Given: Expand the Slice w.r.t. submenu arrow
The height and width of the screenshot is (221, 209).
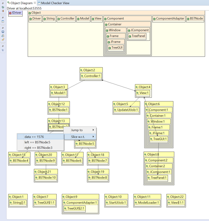Looking at the screenshot, I should click(x=93, y=137).
